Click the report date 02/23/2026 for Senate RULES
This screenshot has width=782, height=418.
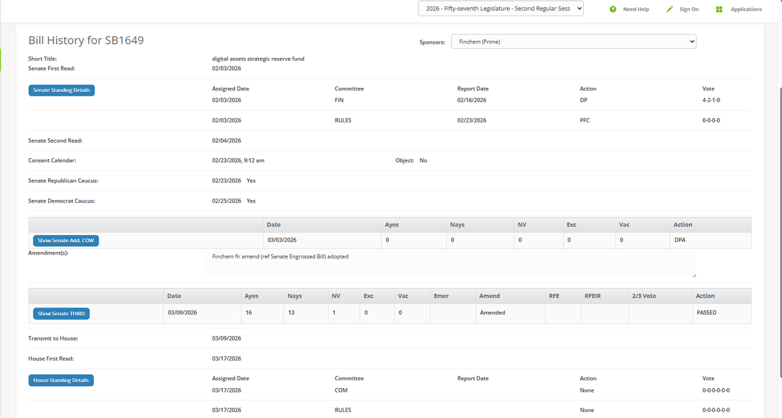click(x=472, y=120)
